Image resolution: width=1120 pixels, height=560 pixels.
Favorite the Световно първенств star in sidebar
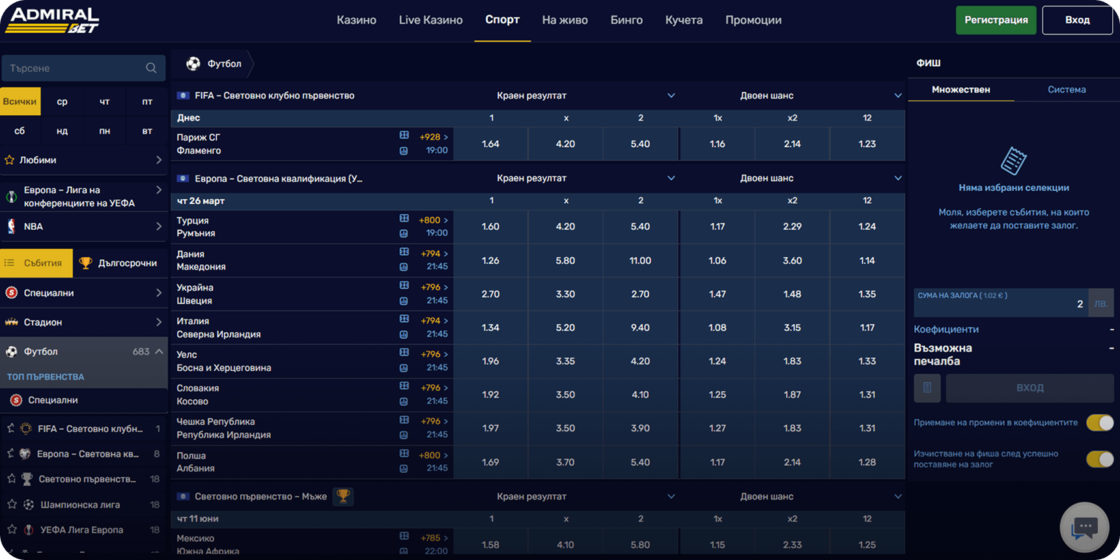coord(11,479)
